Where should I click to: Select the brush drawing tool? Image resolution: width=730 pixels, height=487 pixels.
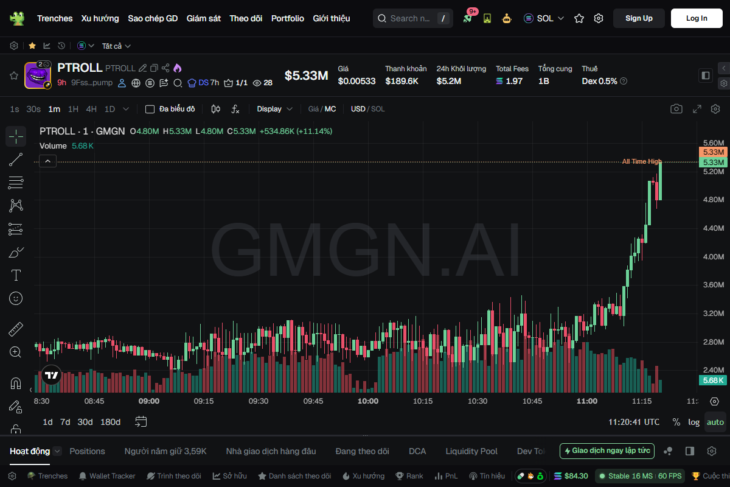(x=16, y=252)
